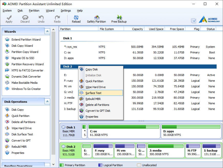Viewport: 223px width, 168px height.
Task: Launch Windows To Go Creator
Action: coord(26,89)
